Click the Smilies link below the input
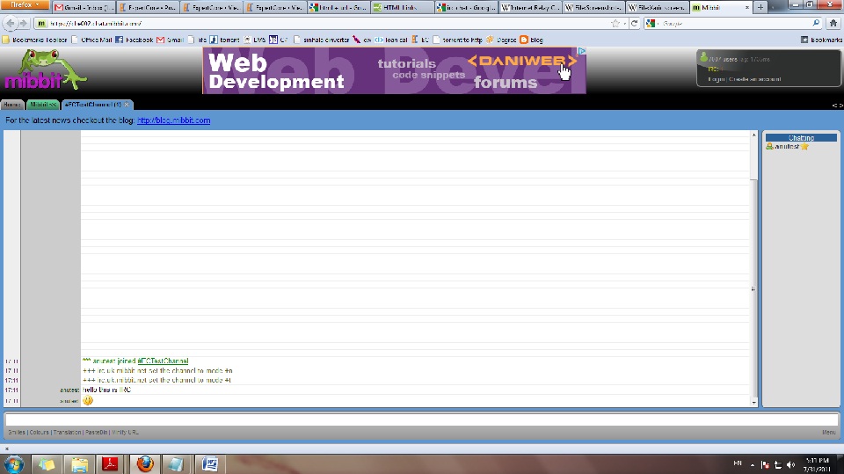This screenshot has width=844, height=474. [16, 433]
